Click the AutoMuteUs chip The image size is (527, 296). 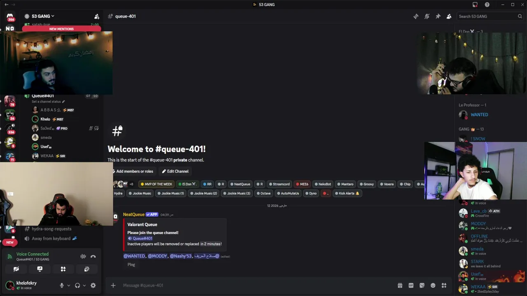point(288,193)
